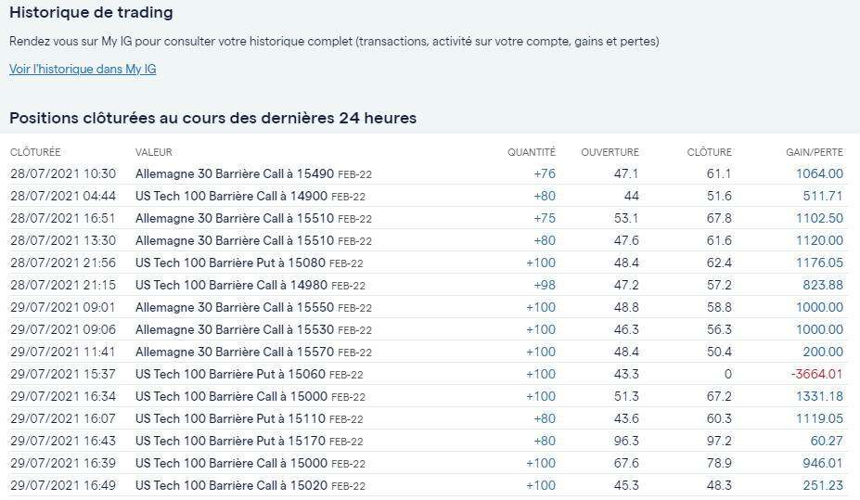Click US Tech 100 Barrière Put à 15170
This screenshot has height=500, width=860.
(x=230, y=441)
